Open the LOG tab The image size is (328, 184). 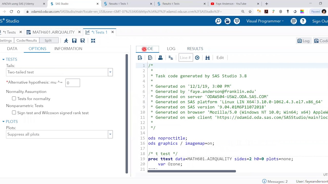(171, 49)
